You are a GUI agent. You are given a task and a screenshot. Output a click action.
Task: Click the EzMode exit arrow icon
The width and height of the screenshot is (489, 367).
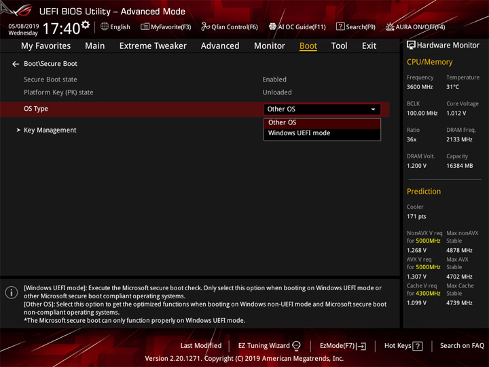coord(362,346)
